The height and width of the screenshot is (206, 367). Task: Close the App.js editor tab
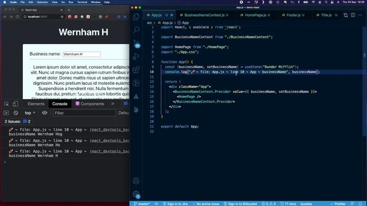[x=171, y=15]
